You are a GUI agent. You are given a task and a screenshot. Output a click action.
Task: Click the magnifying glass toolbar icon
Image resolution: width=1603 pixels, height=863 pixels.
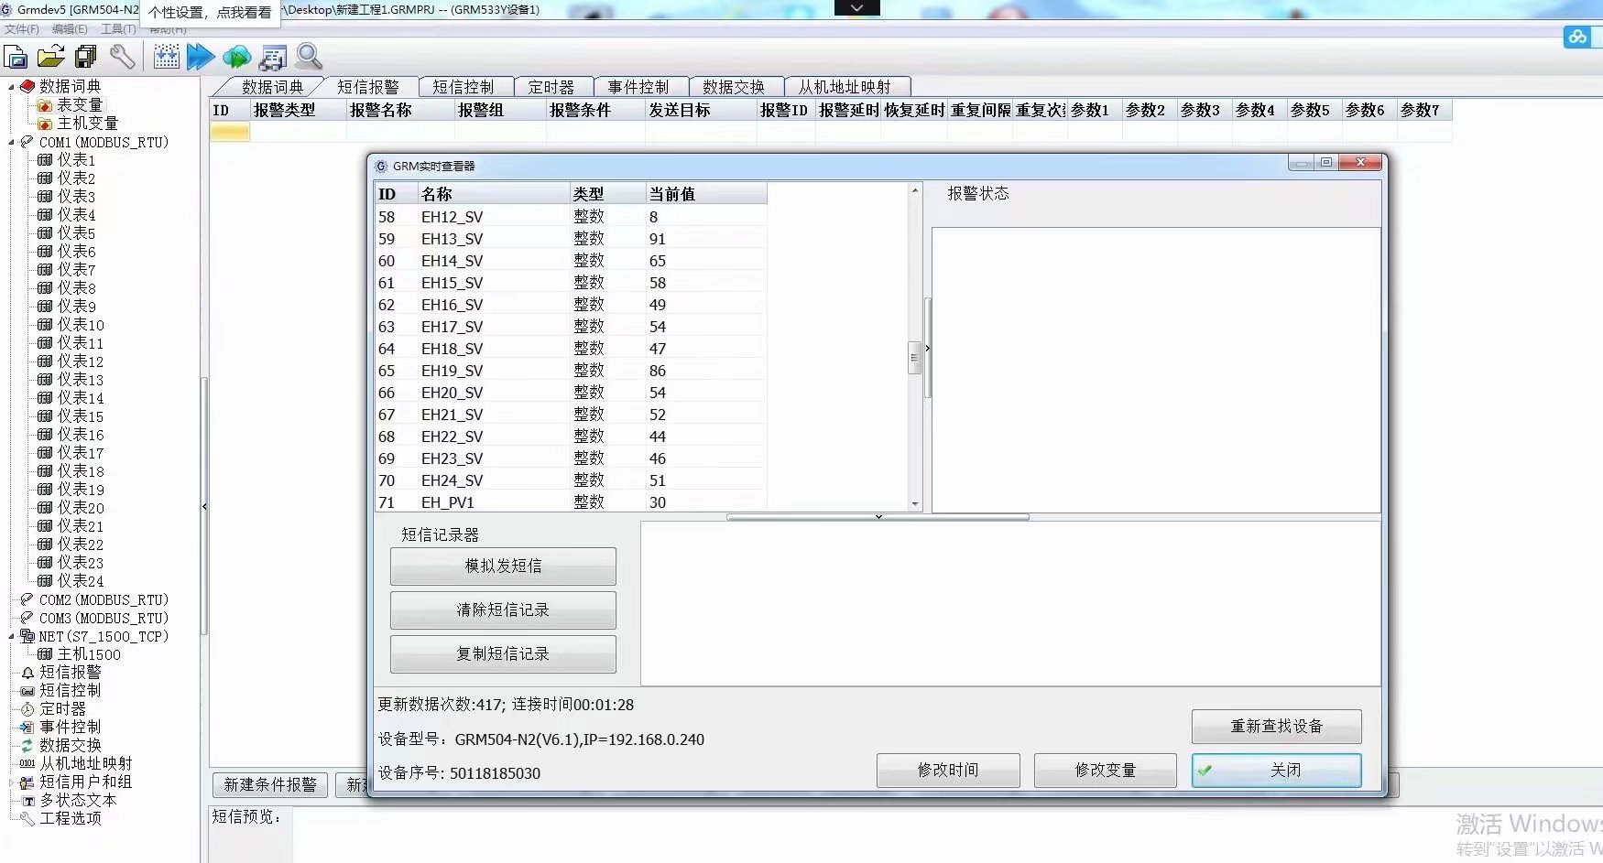click(309, 57)
